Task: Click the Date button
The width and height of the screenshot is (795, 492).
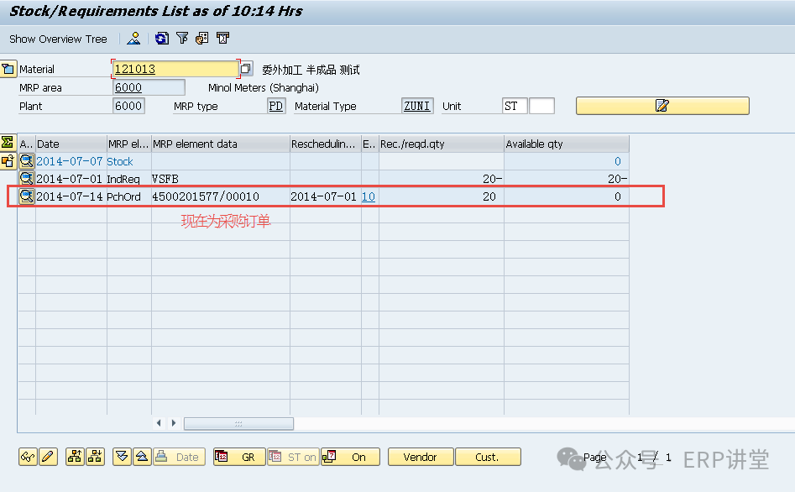Action: pyautogui.click(x=180, y=457)
